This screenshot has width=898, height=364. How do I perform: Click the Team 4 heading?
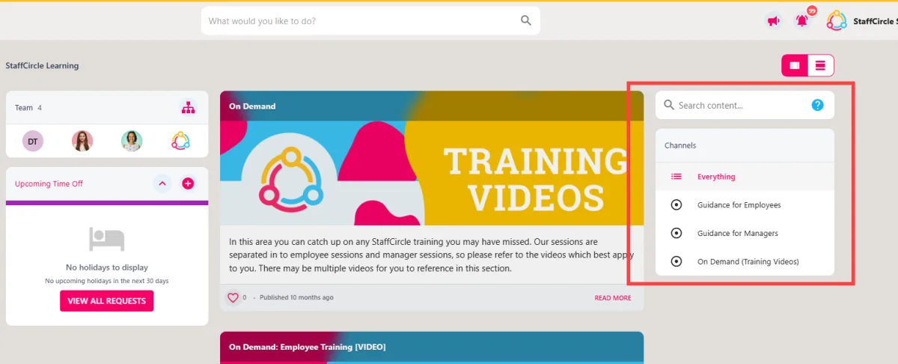pos(28,108)
